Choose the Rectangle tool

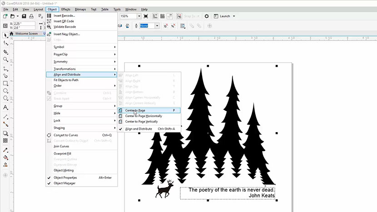[x=5, y=84]
